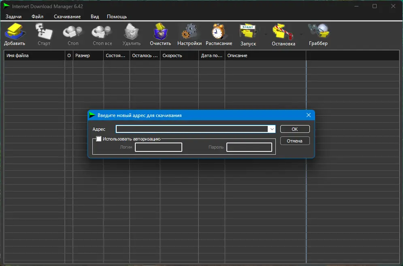Viewport: 403px width, 266px height.
Task: Click the Удалить delete icon
Action: pos(131,32)
